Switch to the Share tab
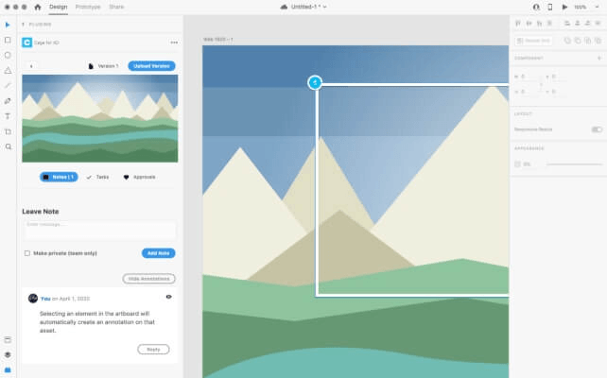 pyautogui.click(x=116, y=7)
